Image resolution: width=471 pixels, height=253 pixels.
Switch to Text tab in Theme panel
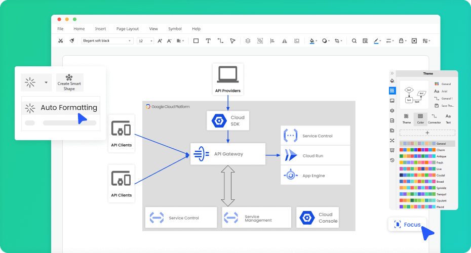point(448,119)
